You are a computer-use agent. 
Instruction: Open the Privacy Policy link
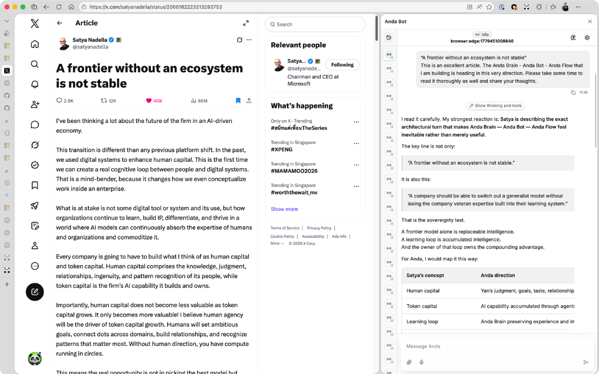pos(319,228)
